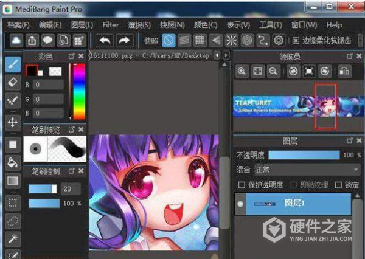Enable curve snap
The height and width of the screenshot is (259, 365).
click(x=263, y=41)
